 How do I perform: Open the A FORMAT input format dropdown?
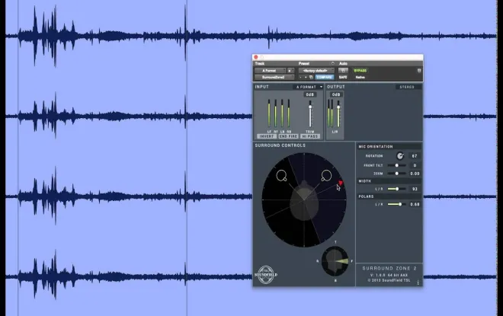pyautogui.click(x=309, y=87)
